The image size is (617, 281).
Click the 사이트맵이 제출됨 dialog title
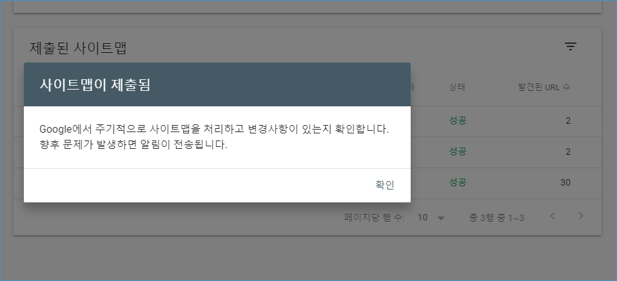95,85
